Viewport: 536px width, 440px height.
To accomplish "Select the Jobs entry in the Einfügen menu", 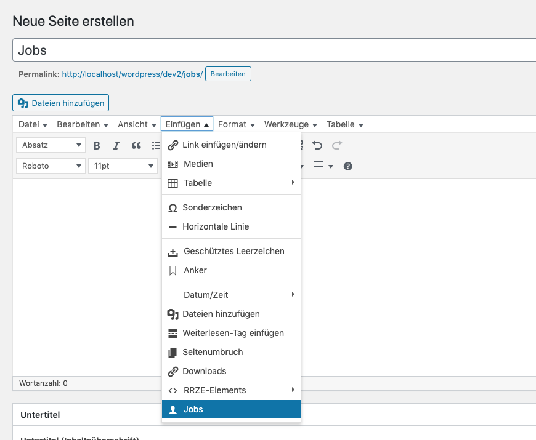I will [x=193, y=409].
